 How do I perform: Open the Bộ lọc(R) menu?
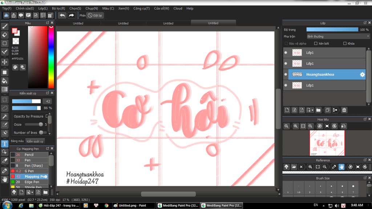(58, 8)
